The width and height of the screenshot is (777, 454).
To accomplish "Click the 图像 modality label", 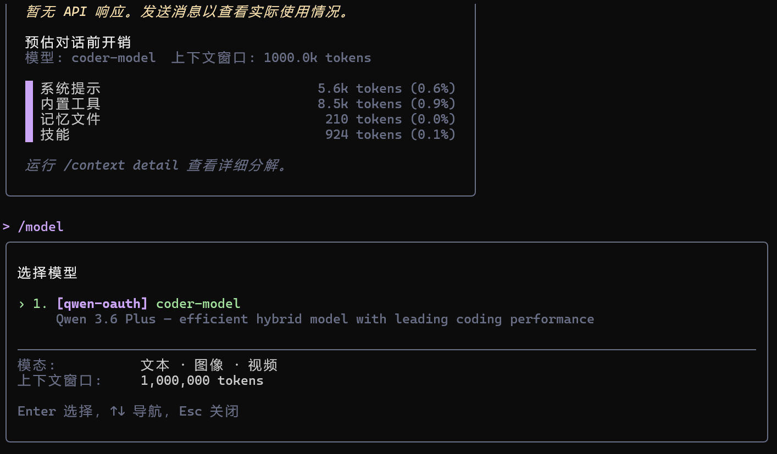I will click(x=209, y=365).
